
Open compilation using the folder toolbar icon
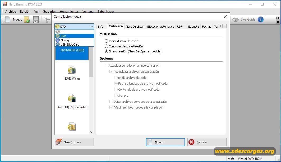(x=27, y=19)
